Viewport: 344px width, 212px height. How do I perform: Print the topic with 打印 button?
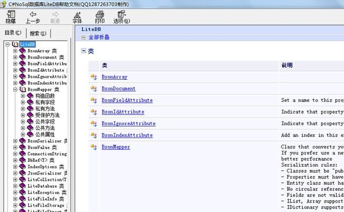coord(99,17)
